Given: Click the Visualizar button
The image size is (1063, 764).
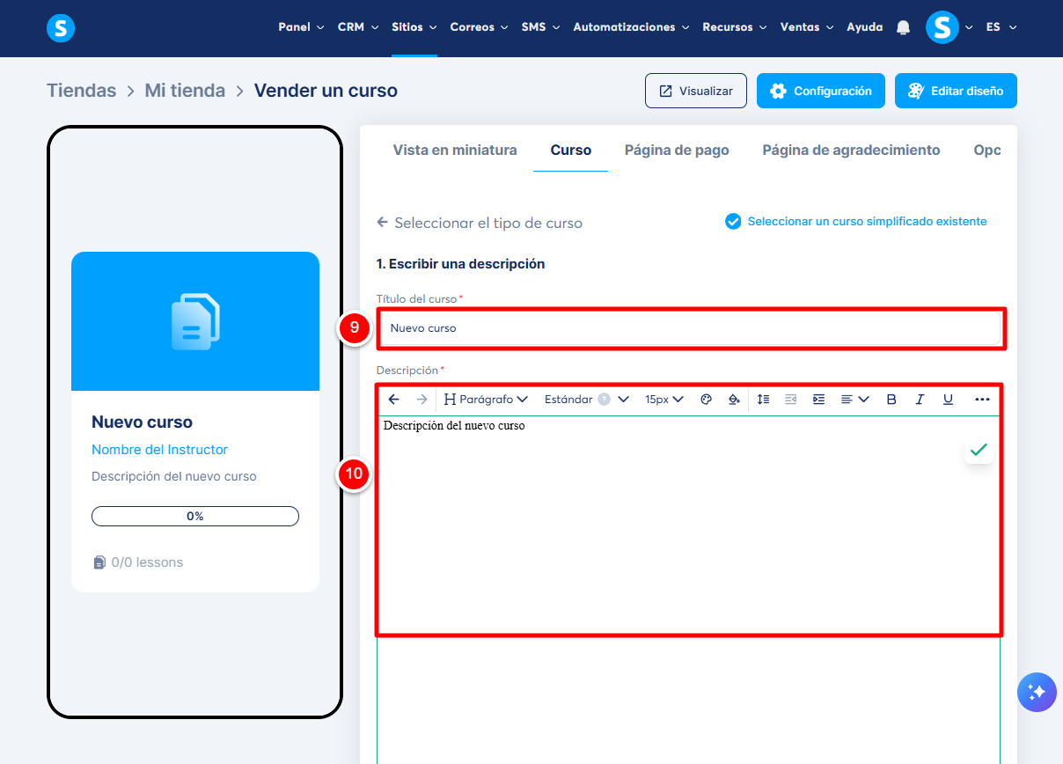Looking at the screenshot, I should point(696,91).
